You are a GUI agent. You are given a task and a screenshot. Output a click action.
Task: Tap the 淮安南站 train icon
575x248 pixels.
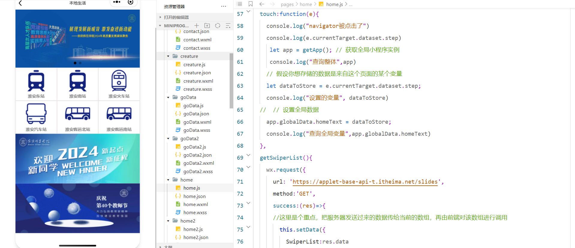click(78, 81)
